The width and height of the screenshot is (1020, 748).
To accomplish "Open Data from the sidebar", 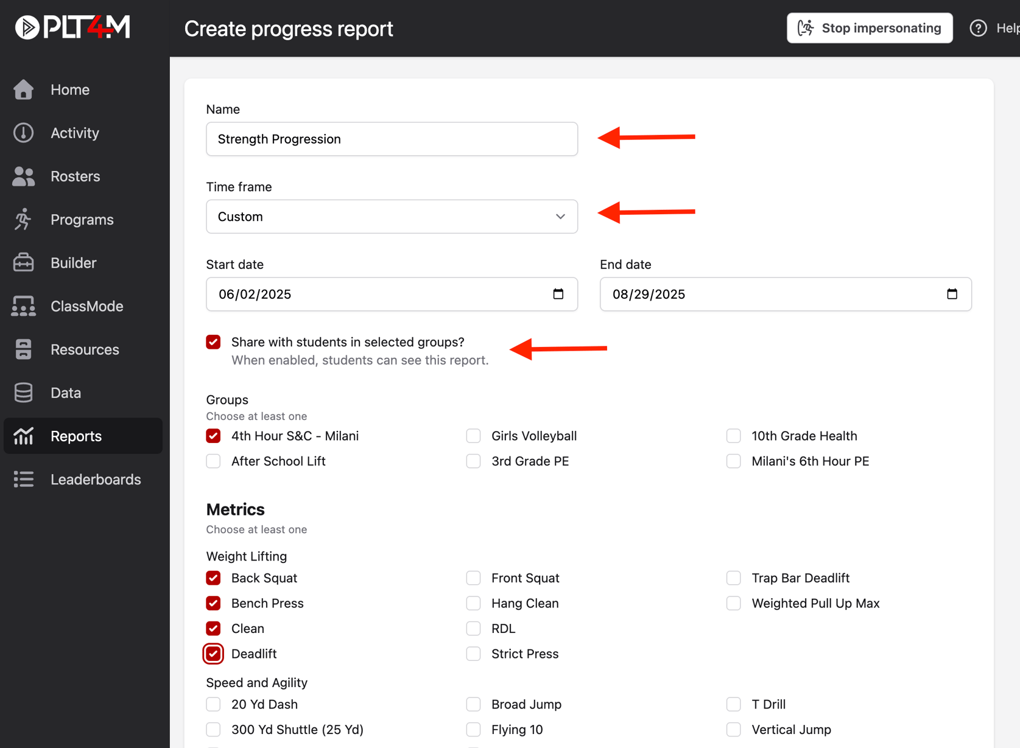I will coord(83,393).
